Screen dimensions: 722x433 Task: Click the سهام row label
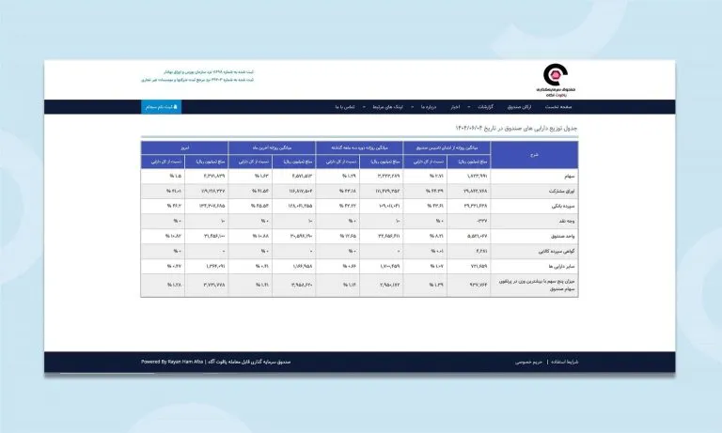pos(569,177)
